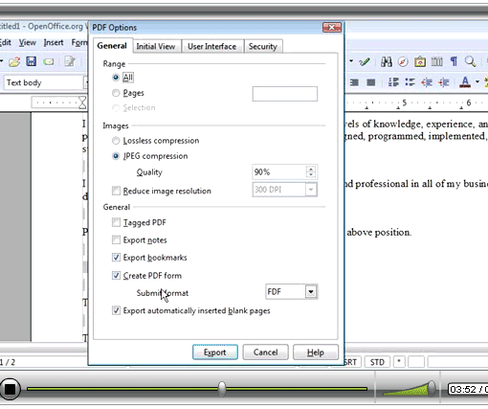The height and width of the screenshot is (409, 488).
Task: Uncheck Export bookmarks option
Action: coord(116,258)
